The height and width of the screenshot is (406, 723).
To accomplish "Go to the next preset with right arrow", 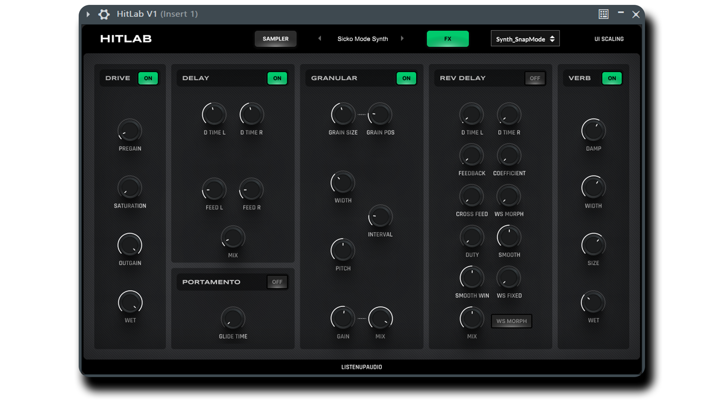I will coord(402,38).
